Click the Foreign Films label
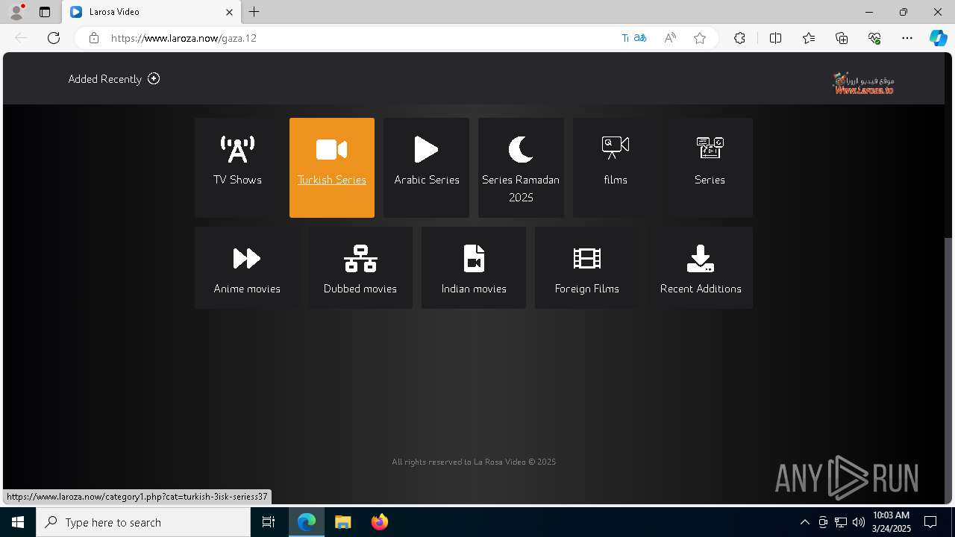 (587, 289)
